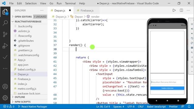This screenshot has height=109, width=194.
Task: Collapse the REACTNATIVEFIREBASE folder section
Action: [x=28, y=21]
